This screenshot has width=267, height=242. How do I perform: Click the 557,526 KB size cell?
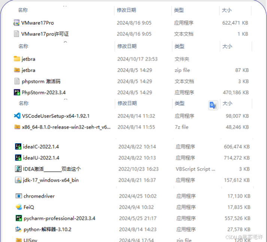tap(237, 218)
